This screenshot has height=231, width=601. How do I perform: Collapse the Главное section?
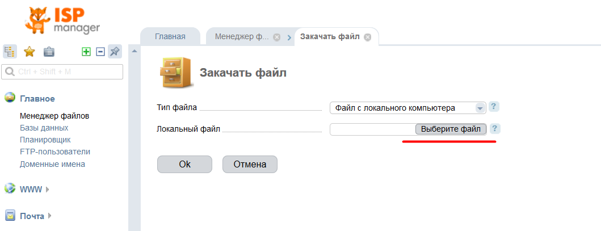37,98
